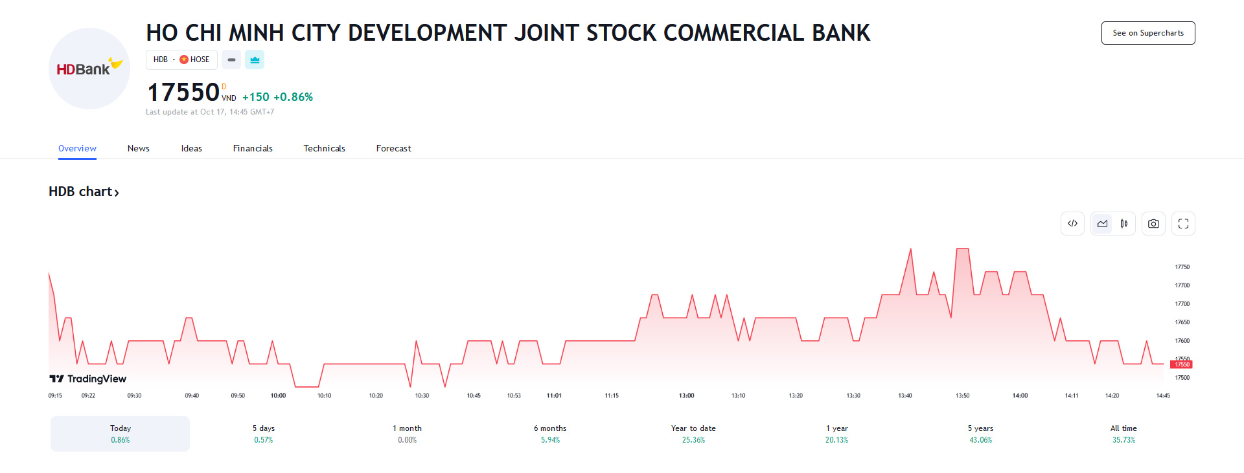Select the 5 years time range
Screen dimensions: 1244x473
tap(980, 434)
